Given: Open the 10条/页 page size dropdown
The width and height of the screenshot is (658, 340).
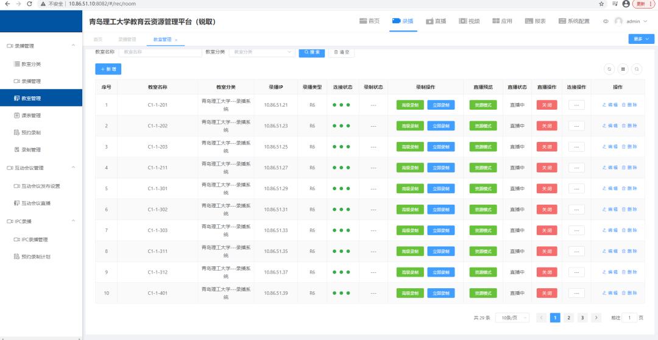Looking at the screenshot, I should coord(512,317).
